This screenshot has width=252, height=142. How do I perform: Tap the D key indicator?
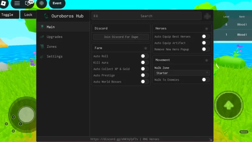click(x=20, y=124)
